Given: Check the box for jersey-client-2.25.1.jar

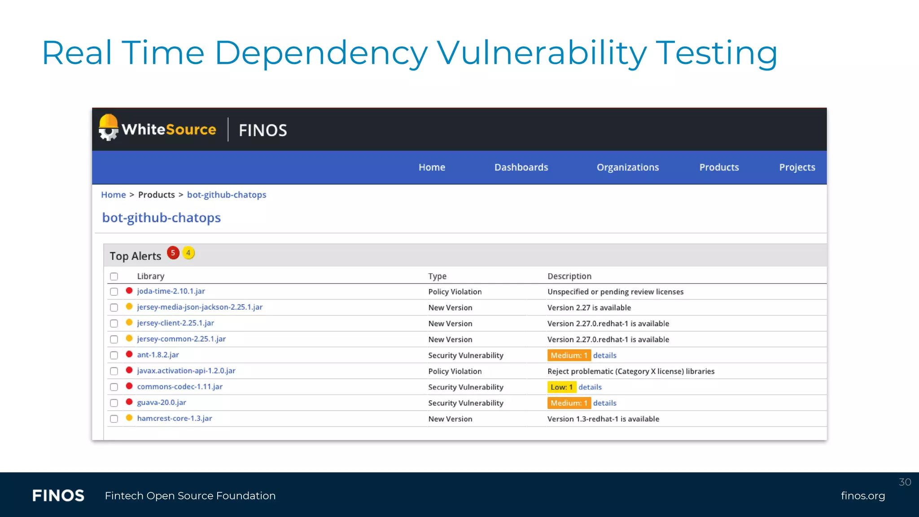Looking at the screenshot, I should (114, 324).
